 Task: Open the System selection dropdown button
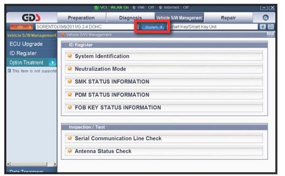pyautogui.click(x=153, y=27)
